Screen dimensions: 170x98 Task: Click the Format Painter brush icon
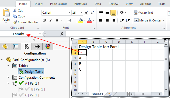[x=15, y=22]
